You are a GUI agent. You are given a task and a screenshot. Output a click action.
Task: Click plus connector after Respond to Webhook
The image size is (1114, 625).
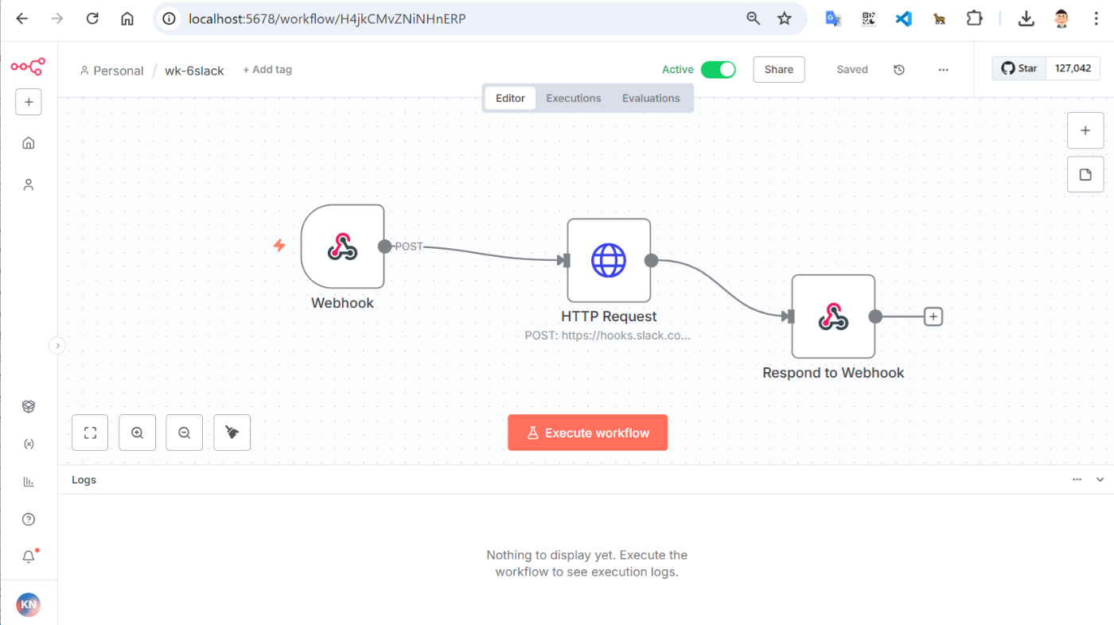coord(933,316)
